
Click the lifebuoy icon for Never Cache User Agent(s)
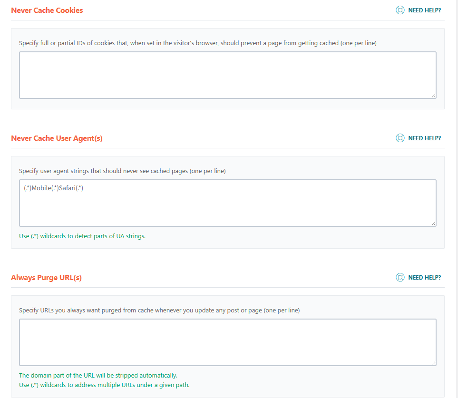pyautogui.click(x=400, y=138)
